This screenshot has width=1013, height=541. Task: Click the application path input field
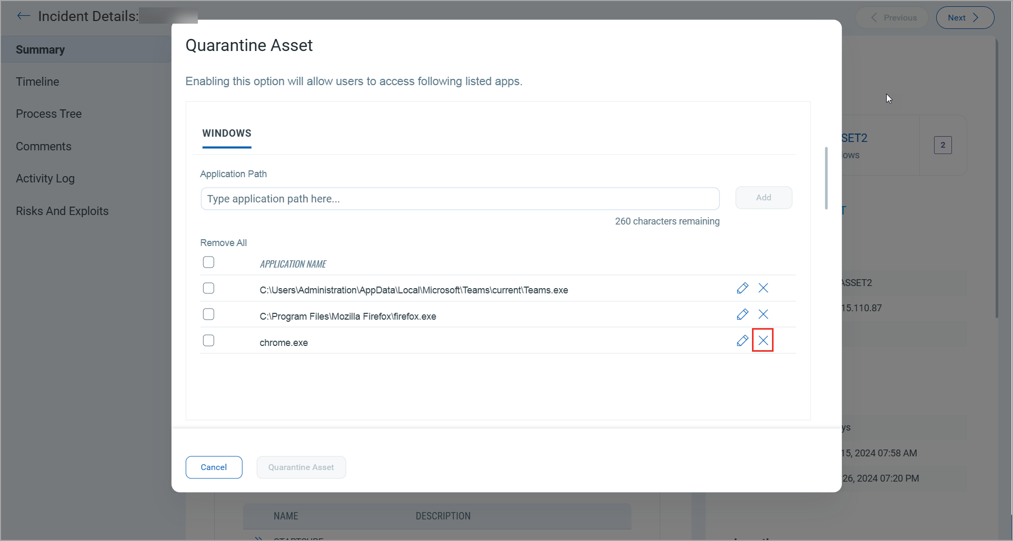(x=459, y=199)
